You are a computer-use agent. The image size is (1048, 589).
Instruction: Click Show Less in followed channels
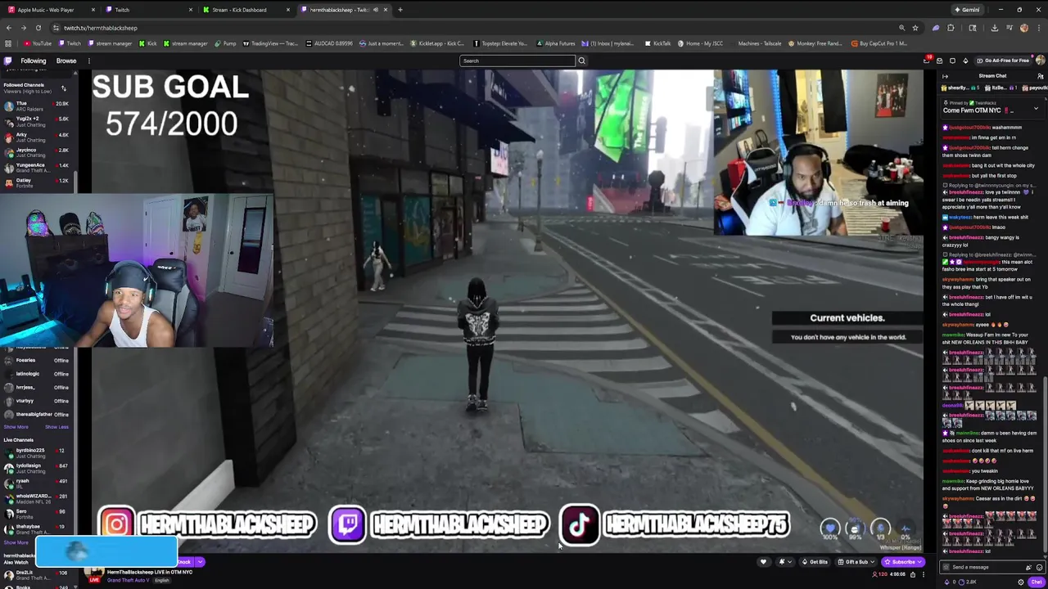[x=56, y=427]
